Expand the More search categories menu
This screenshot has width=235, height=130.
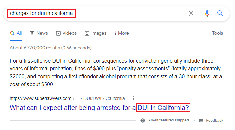121,33
